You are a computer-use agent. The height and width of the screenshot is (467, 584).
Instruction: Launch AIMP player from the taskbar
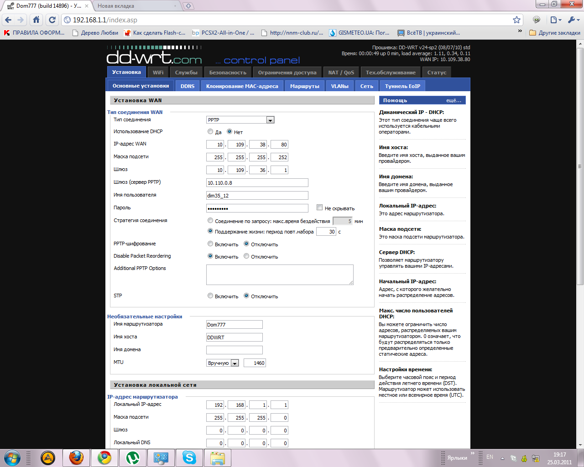[48, 457]
